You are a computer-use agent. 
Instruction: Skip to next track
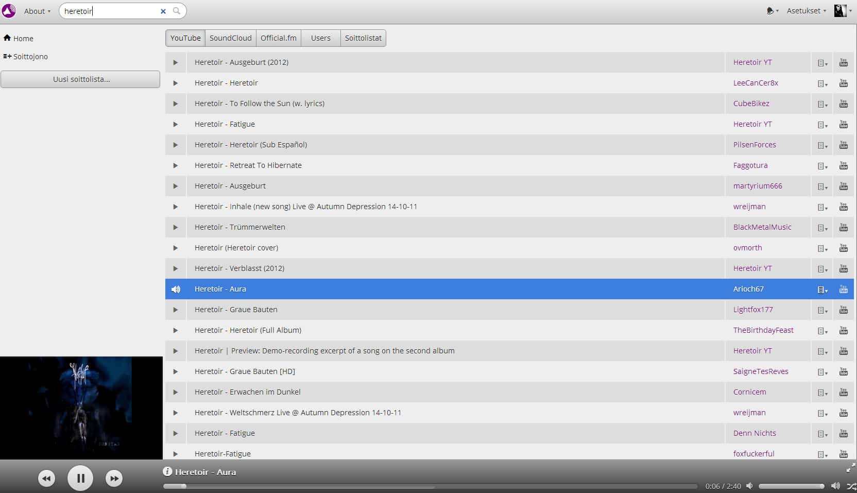click(114, 479)
